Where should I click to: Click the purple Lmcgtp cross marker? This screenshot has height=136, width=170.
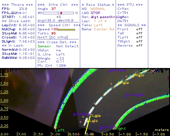(74, 115)
